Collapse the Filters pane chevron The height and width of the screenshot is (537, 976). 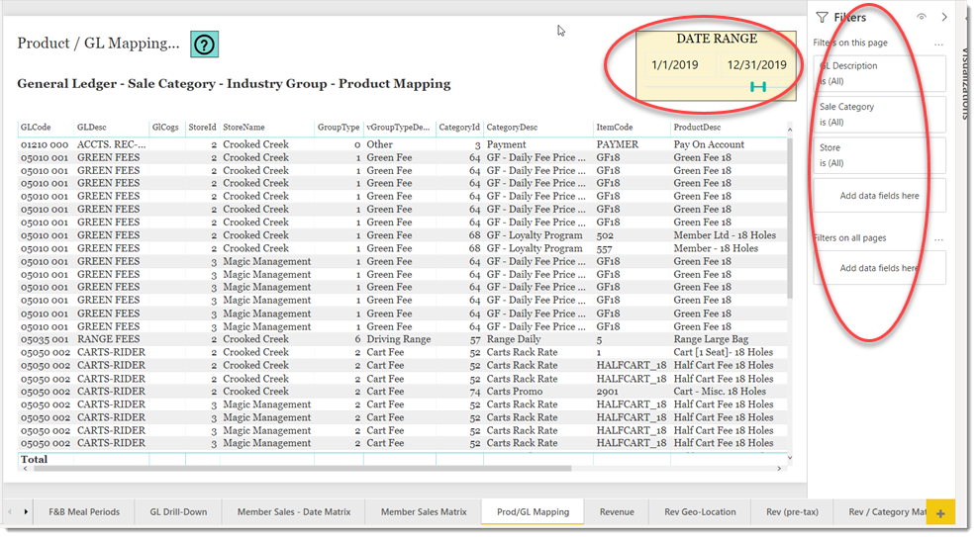click(x=944, y=17)
